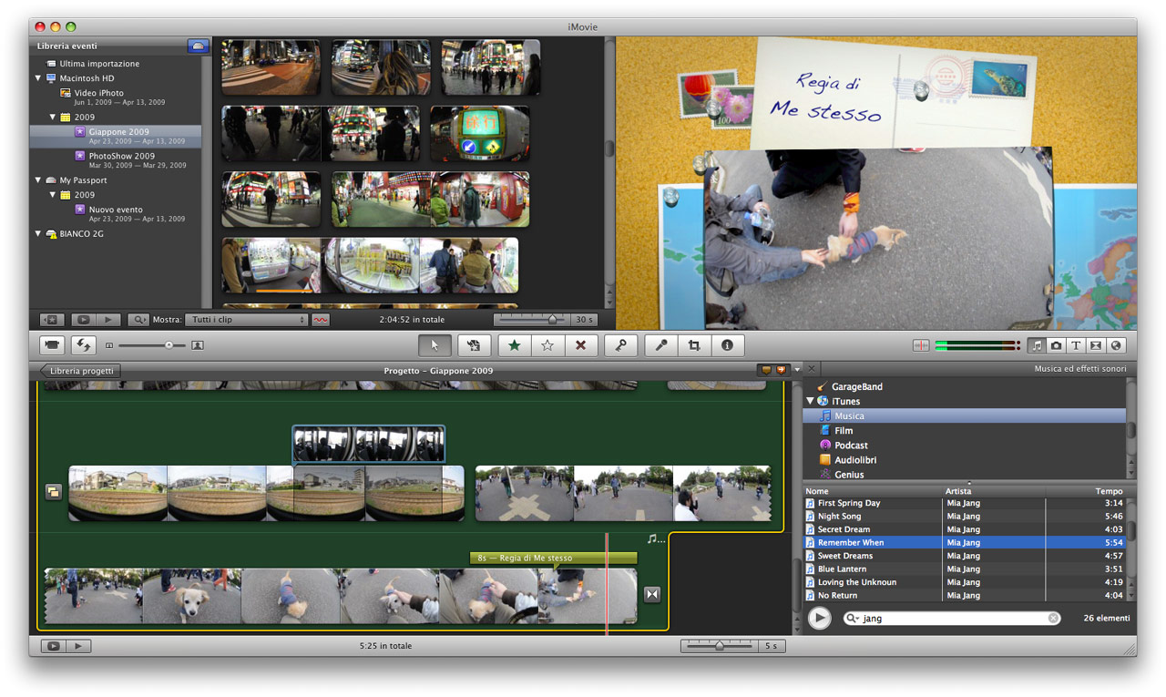Screen dimensions: 1166x697
Task: Play the selected song preview
Action: [x=820, y=618]
